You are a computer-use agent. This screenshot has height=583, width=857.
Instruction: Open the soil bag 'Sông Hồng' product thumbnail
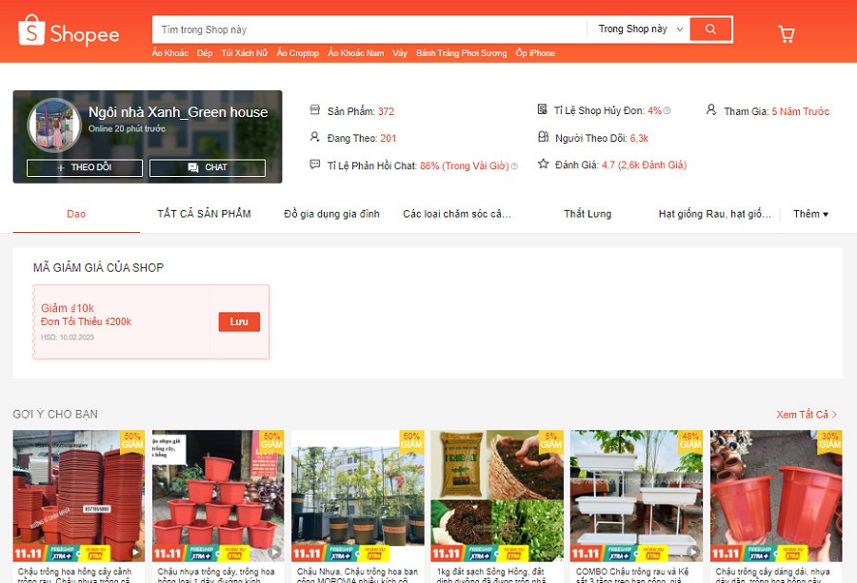tap(496, 495)
